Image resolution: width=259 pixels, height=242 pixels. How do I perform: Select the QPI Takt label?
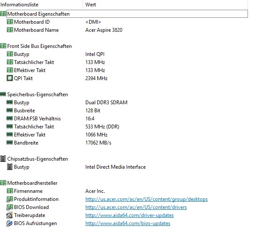click(23, 78)
